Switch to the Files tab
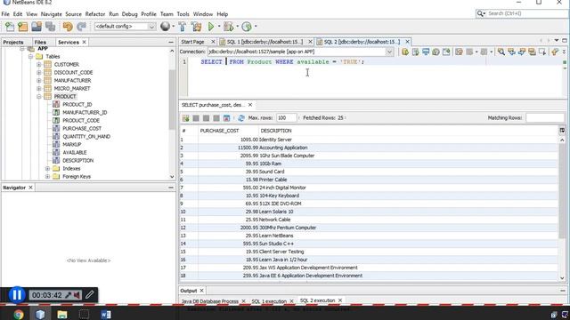Image resolution: width=570 pixels, height=320 pixels. 40,42
